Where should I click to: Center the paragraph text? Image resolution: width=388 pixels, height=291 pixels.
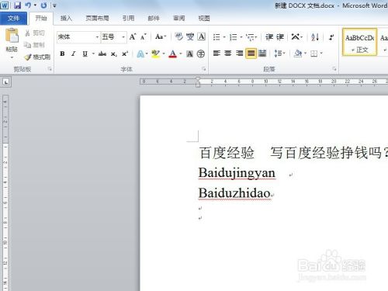[228, 54]
